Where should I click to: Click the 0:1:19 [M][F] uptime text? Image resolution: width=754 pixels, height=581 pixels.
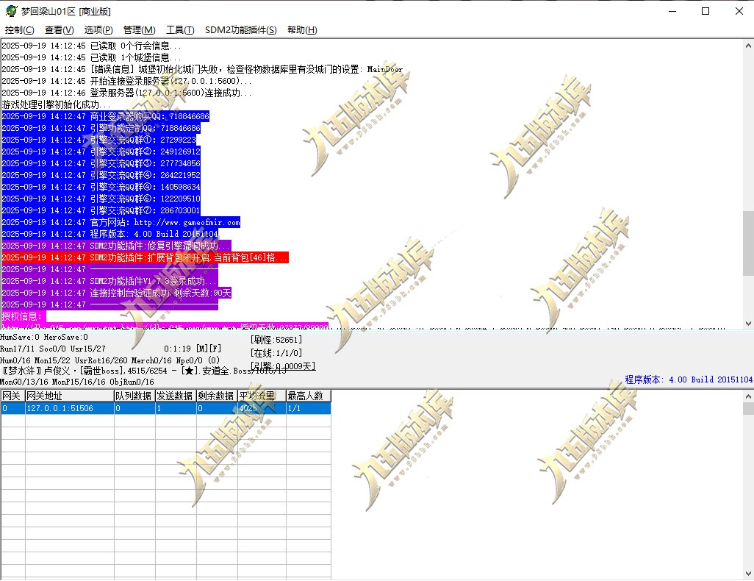(193, 349)
